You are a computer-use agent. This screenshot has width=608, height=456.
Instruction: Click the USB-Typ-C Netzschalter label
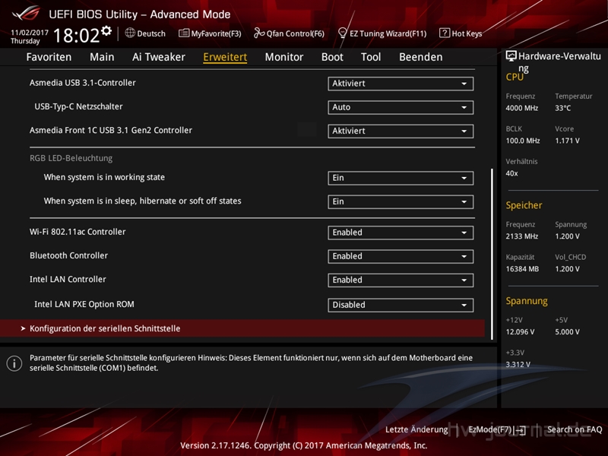[78, 106]
